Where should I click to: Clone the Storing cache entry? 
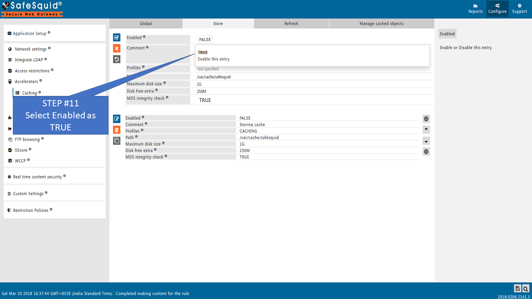(x=117, y=141)
